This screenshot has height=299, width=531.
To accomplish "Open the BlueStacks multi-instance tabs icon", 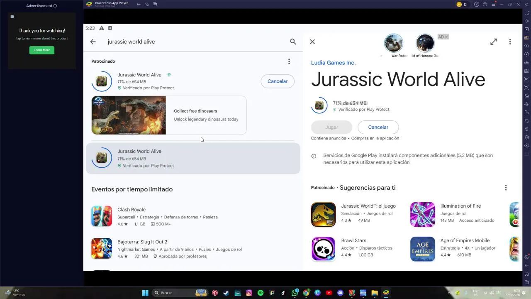I will (155, 5).
